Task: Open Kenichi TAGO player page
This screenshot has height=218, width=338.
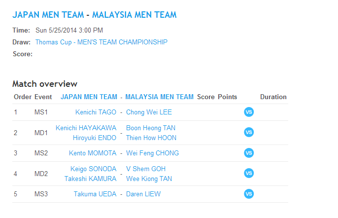Action: (96, 112)
